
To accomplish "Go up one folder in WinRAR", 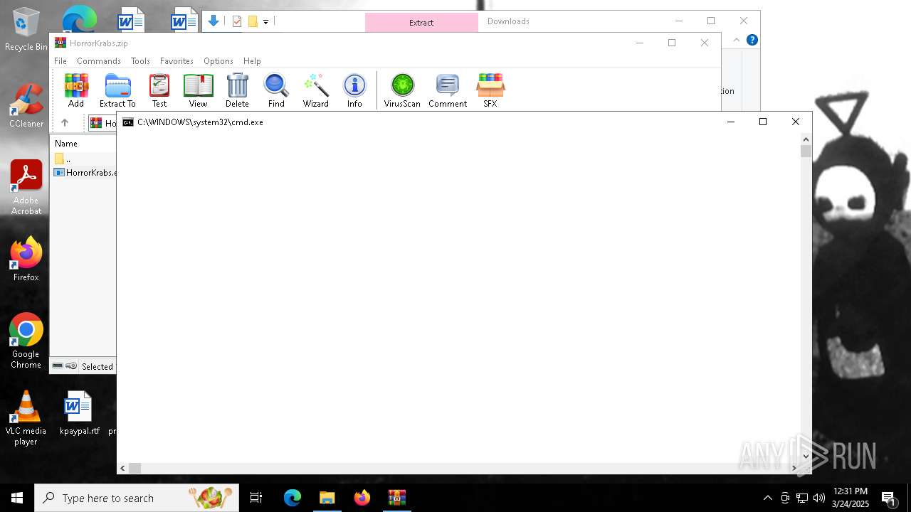I will click(65, 123).
